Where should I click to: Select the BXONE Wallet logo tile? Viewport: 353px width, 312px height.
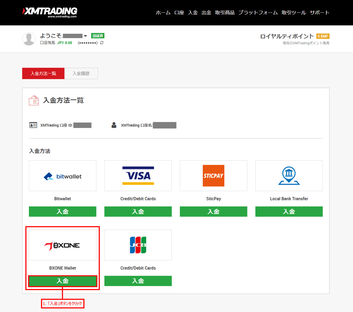62,245
